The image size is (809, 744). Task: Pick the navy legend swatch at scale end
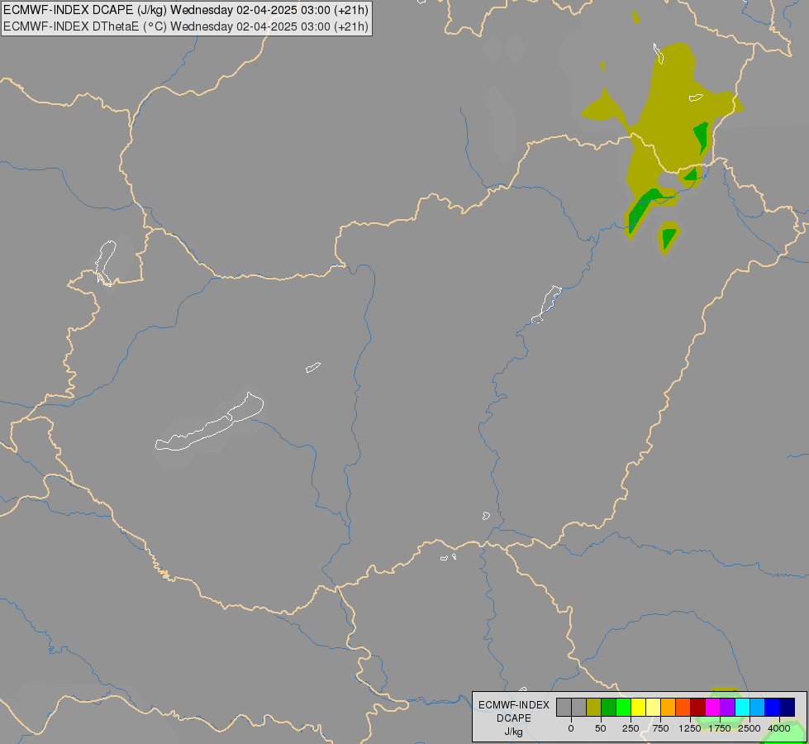click(788, 707)
